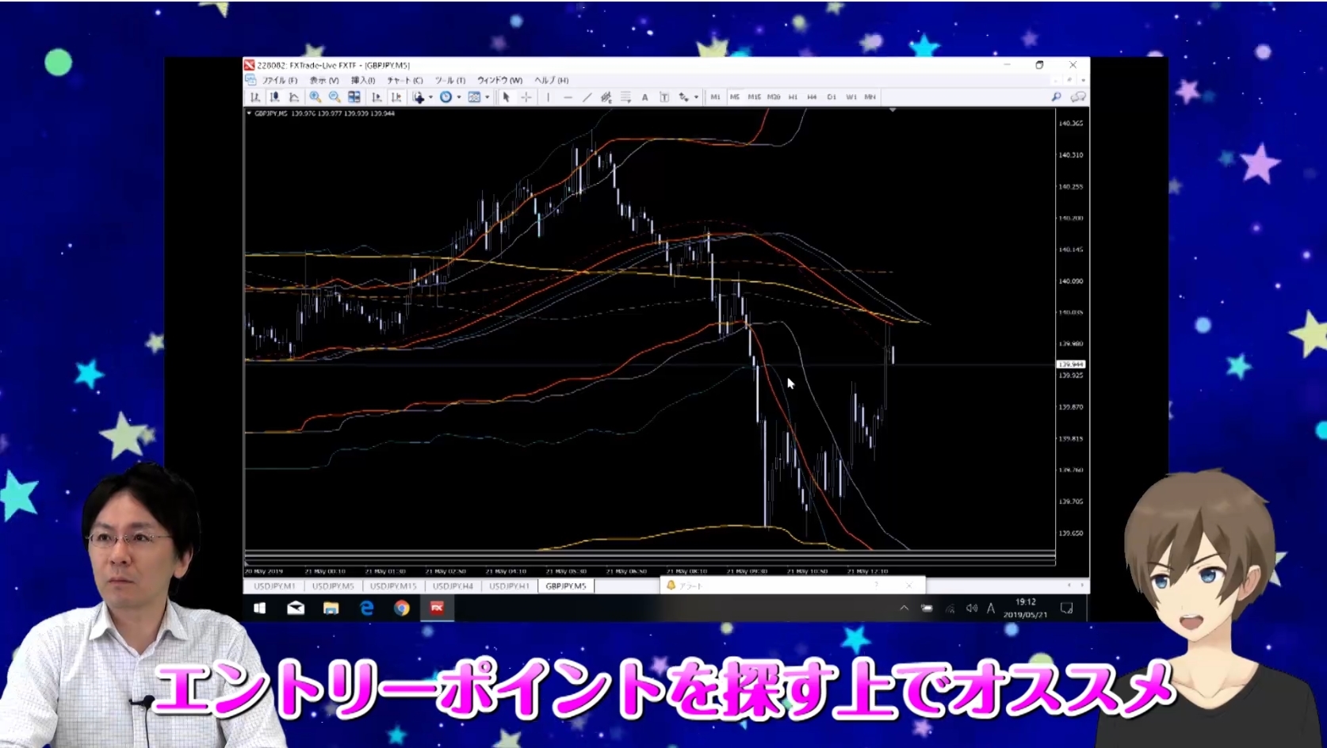The height and width of the screenshot is (748, 1327).
Task: Draw a vertical line tool
Action: [548, 97]
